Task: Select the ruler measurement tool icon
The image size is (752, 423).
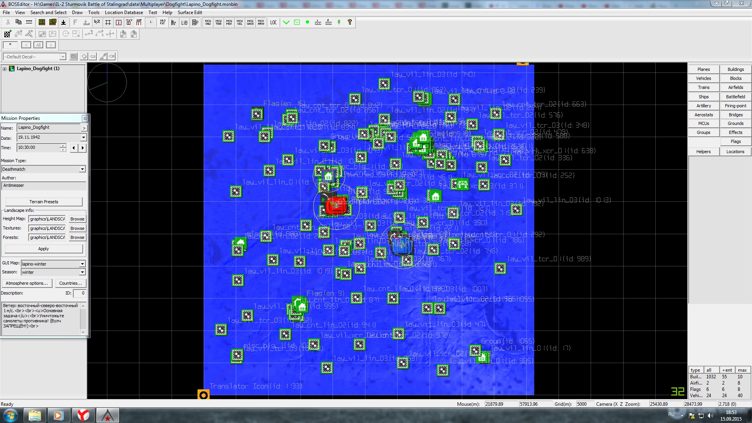Action: click(29, 22)
